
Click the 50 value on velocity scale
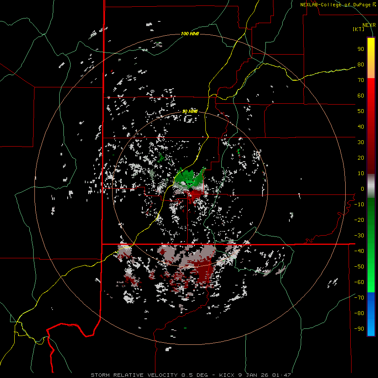click(361, 111)
